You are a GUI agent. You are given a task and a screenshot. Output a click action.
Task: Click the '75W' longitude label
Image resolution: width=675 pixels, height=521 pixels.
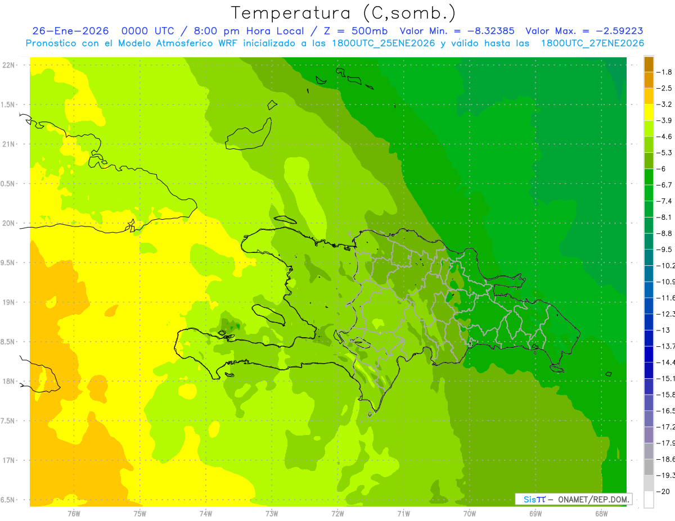[140, 514]
